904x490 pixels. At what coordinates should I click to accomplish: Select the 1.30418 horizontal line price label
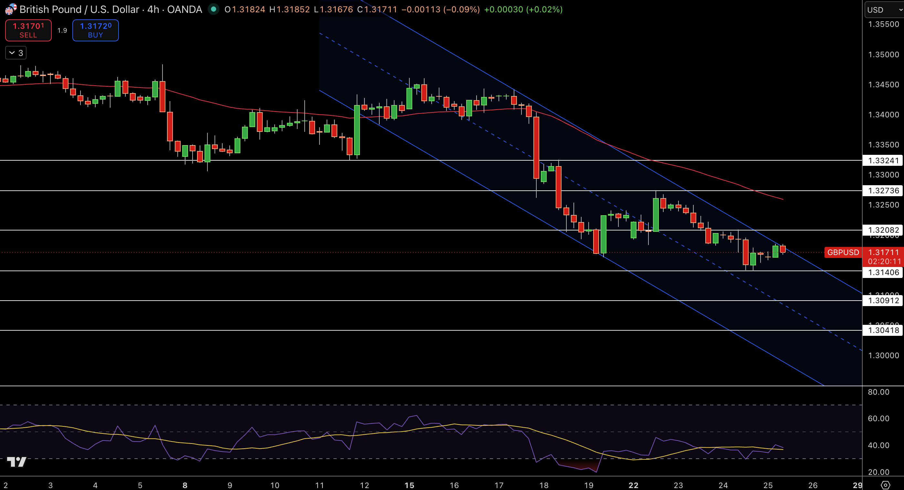pos(883,330)
